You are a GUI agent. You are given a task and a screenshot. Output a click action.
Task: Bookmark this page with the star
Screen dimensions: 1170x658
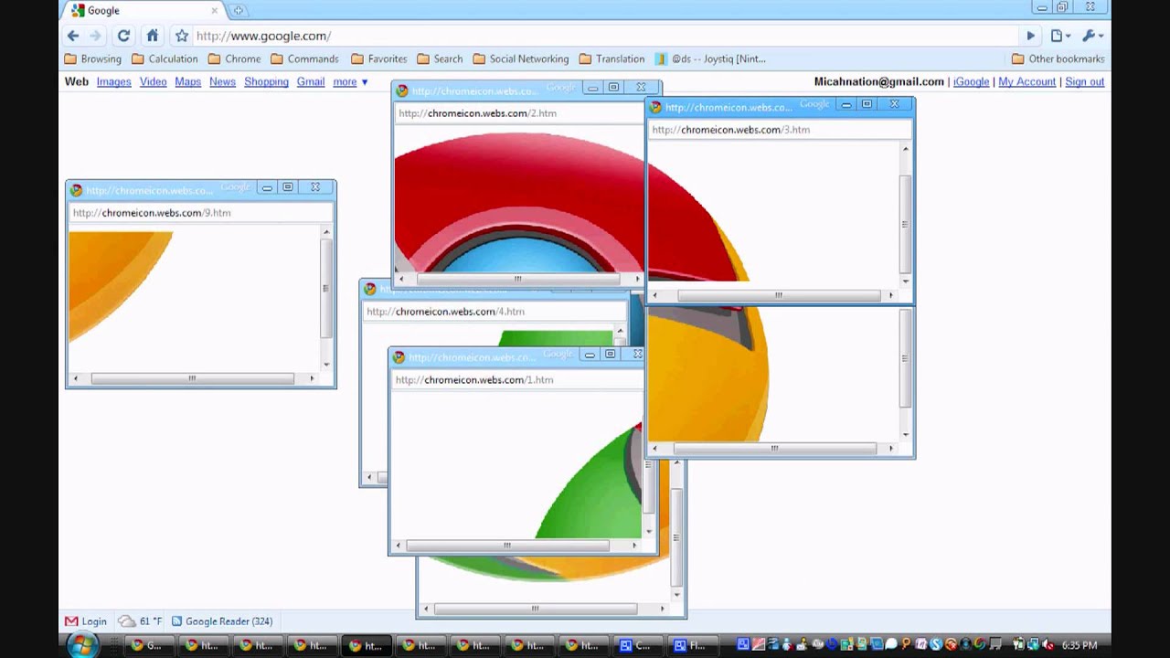(181, 36)
